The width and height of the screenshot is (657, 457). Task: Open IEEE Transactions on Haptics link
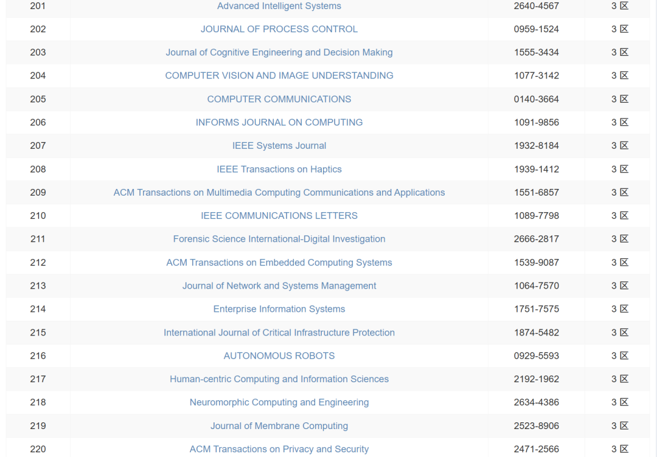pyautogui.click(x=279, y=169)
